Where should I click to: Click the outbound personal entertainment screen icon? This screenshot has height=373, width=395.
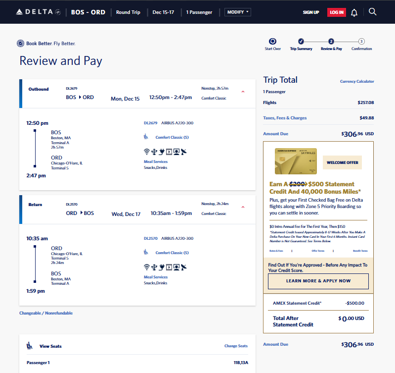point(176,152)
